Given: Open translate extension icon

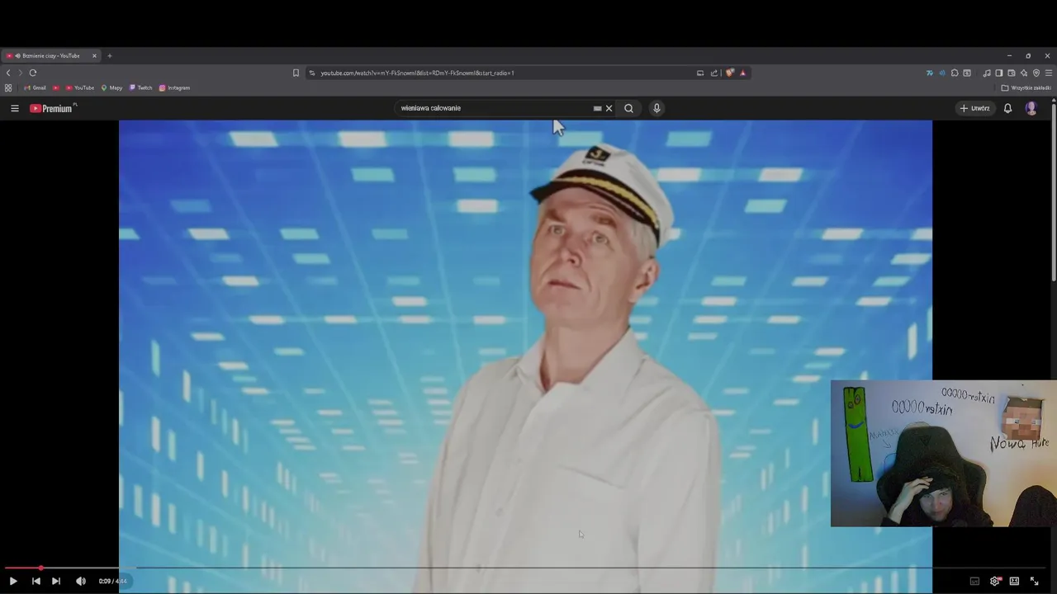Looking at the screenshot, I should [929, 73].
